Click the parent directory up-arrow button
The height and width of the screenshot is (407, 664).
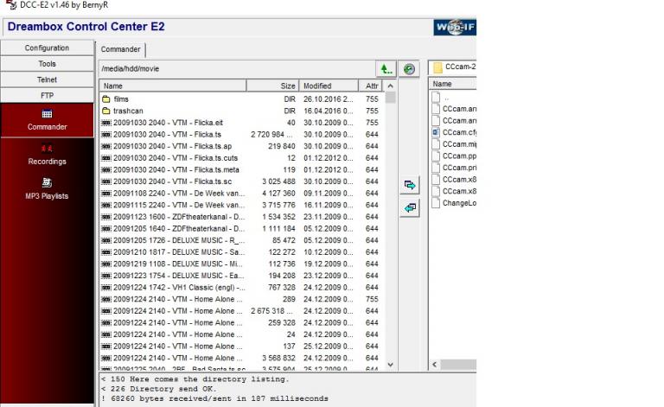[386, 68]
